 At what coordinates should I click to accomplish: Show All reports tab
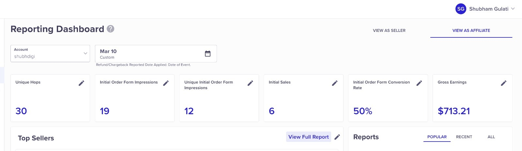pos(491,137)
